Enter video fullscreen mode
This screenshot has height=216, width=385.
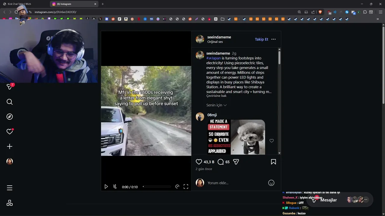pos(186,187)
